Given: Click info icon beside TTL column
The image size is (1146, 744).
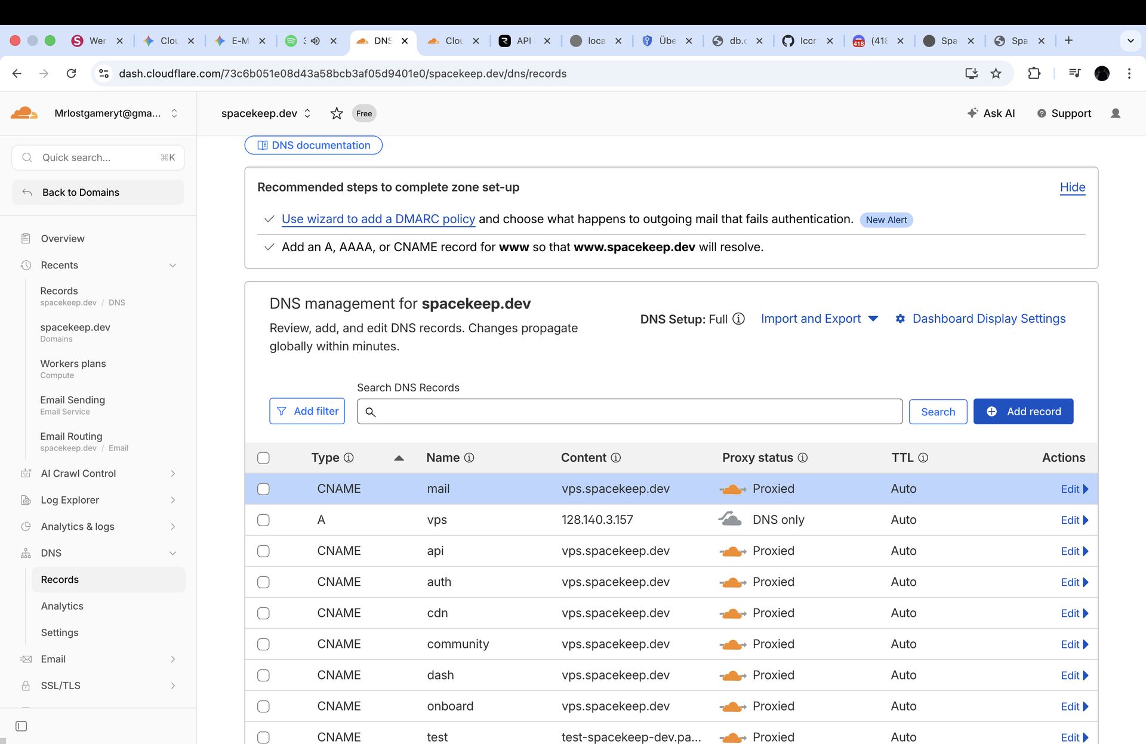Looking at the screenshot, I should [x=923, y=458].
